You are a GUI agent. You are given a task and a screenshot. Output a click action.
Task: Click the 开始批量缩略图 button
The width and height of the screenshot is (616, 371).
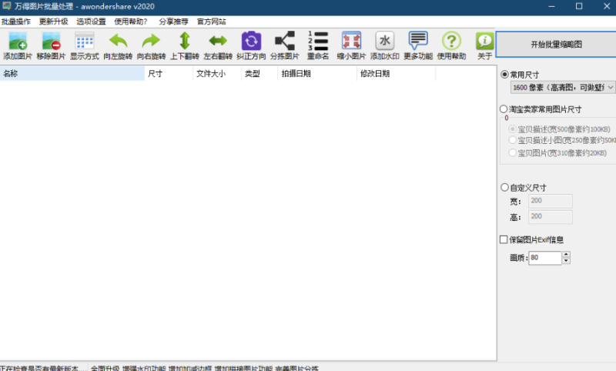click(x=556, y=45)
